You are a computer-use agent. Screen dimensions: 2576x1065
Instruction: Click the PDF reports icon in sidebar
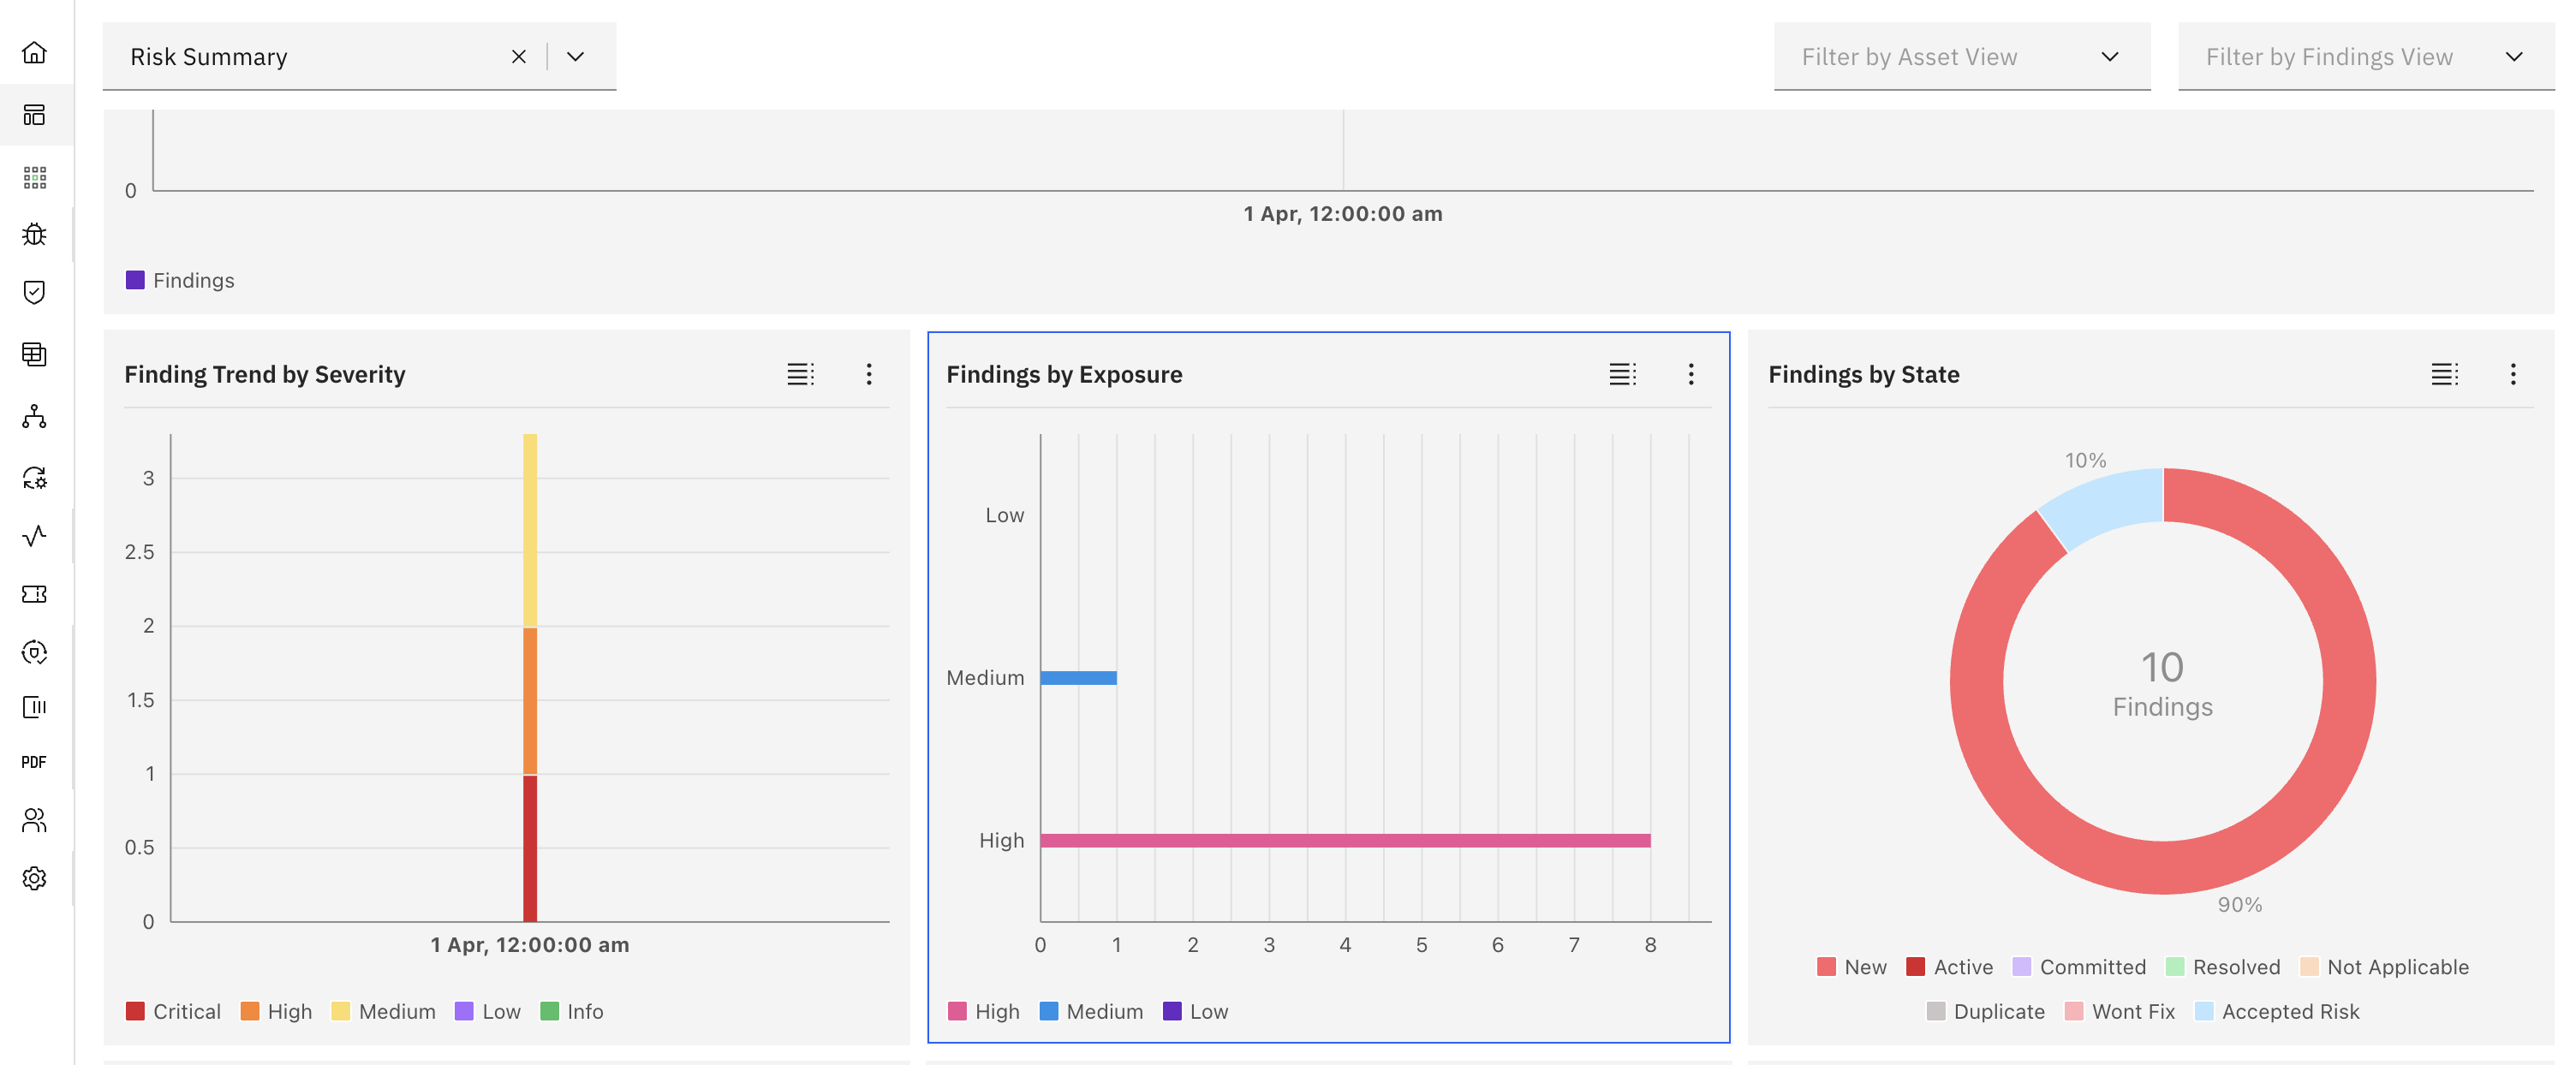pyautogui.click(x=34, y=762)
